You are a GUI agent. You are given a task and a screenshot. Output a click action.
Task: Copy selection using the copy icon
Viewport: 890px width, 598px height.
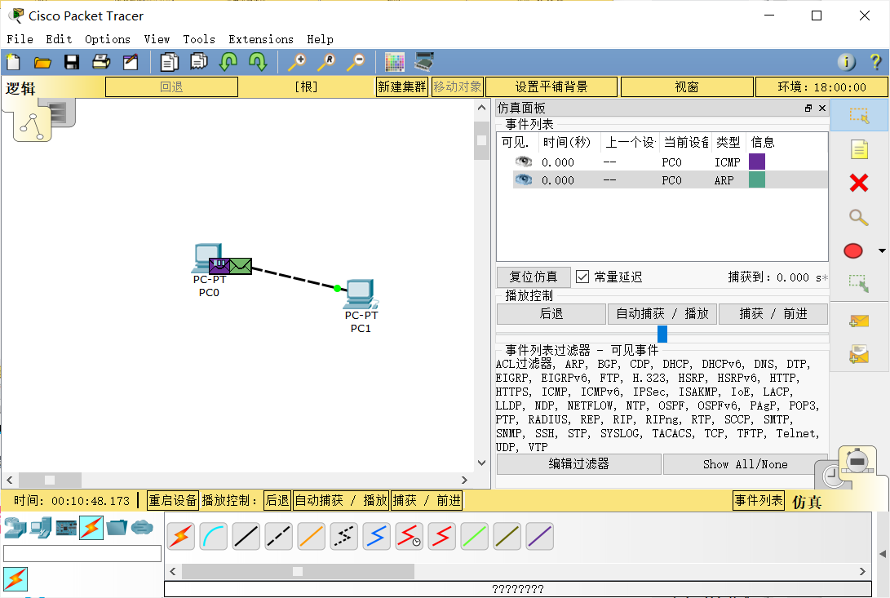tap(169, 62)
